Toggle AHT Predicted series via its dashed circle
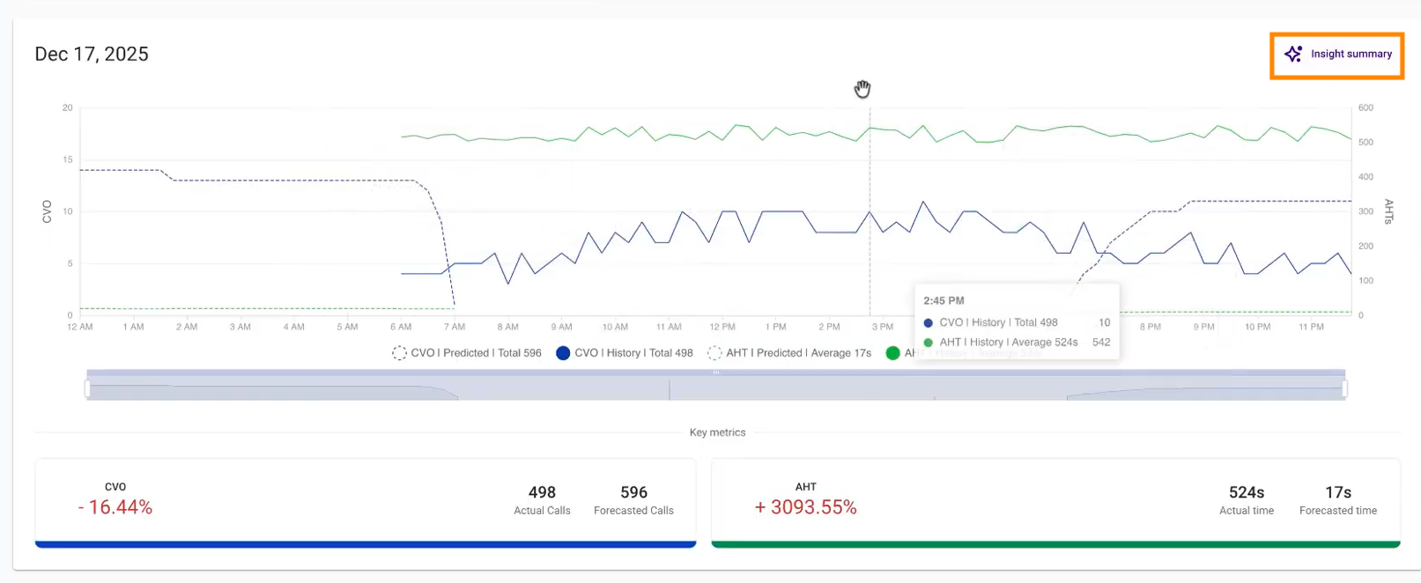 click(714, 353)
